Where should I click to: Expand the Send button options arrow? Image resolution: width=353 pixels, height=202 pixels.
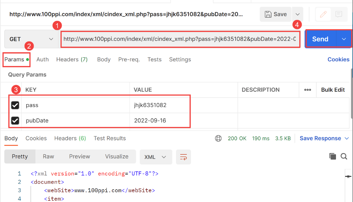point(344,39)
